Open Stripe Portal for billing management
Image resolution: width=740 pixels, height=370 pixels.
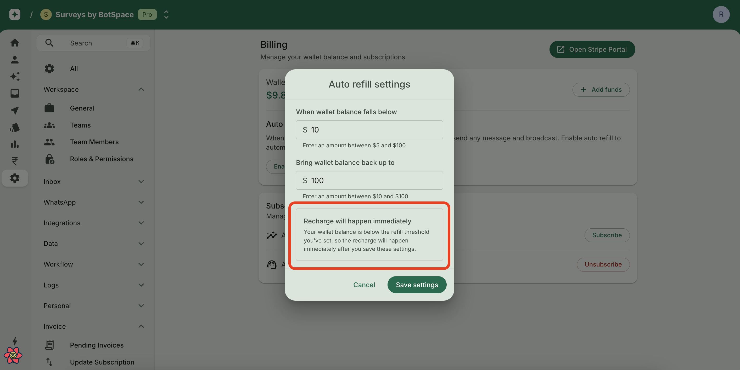click(592, 49)
